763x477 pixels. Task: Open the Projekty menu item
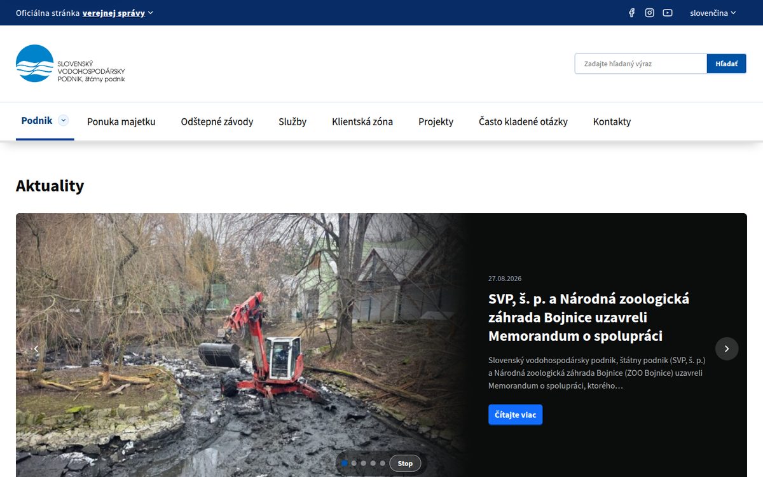pyautogui.click(x=436, y=121)
